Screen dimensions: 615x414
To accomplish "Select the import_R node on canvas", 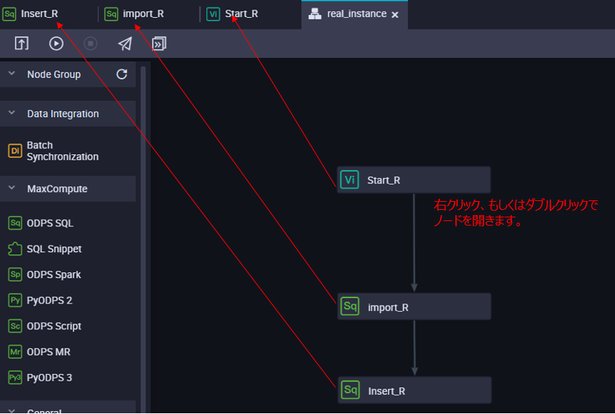I will [414, 306].
